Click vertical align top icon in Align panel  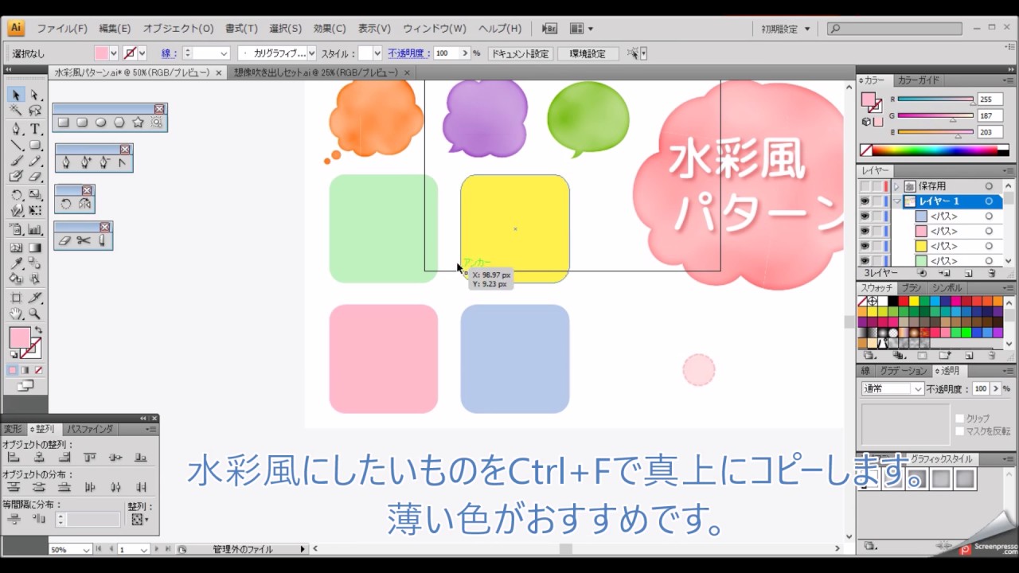(x=90, y=458)
